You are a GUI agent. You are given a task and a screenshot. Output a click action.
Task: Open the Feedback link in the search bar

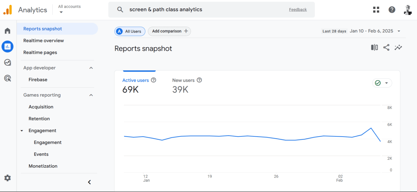(298, 9)
